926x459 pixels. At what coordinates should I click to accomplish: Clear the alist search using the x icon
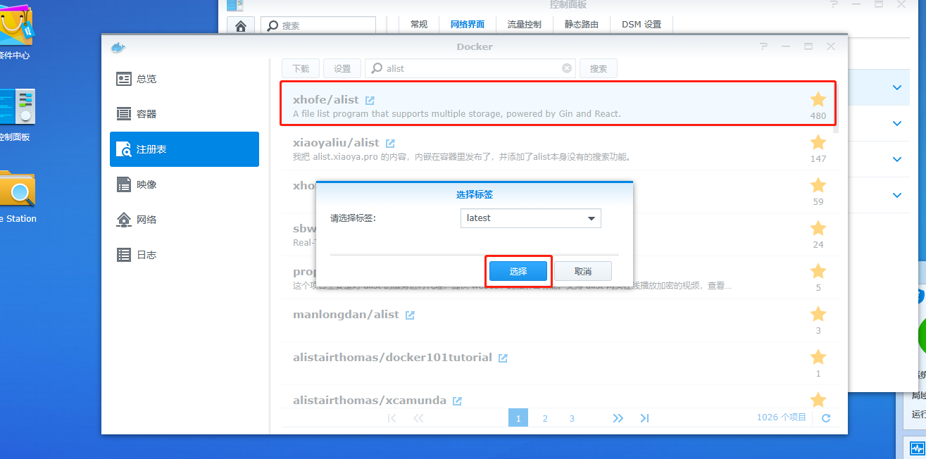coord(566,68)
